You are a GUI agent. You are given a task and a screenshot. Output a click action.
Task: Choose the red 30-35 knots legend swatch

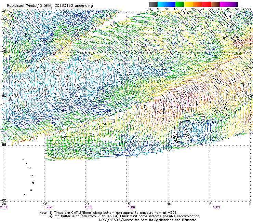click(207, 4)
